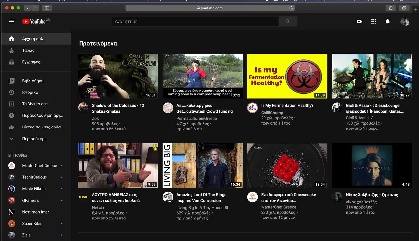The width and height of the screenshot is (419, 241).
Task: Reload the page with the refresh icon
Action: (x=291, y=8)
